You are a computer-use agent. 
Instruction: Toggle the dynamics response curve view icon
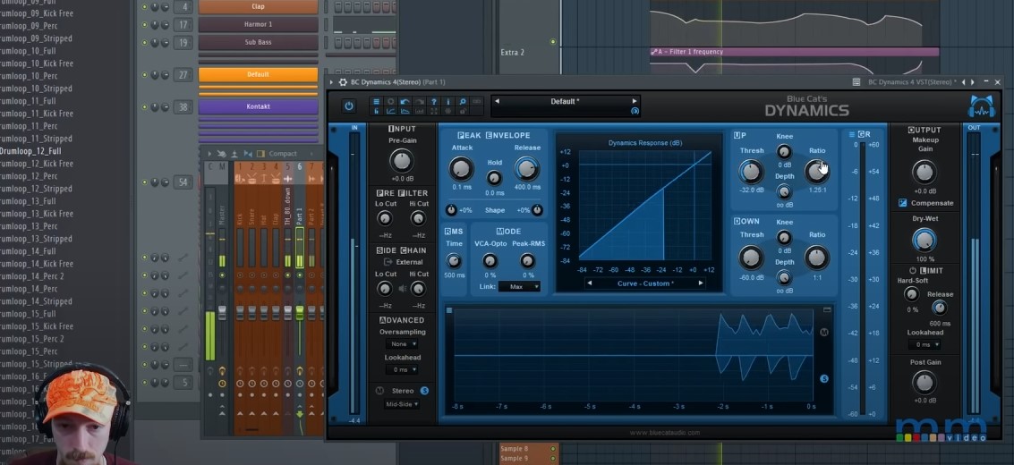click(x=390, y=111)
